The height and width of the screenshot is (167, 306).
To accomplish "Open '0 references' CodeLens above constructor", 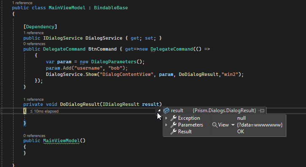I will point(34,136).
